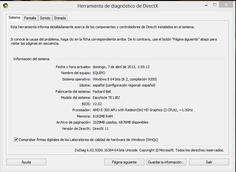Viewport: 236px width, 172px height.
Task: Click the processor value AMD E-300 APU
Action: pos(105,110)
